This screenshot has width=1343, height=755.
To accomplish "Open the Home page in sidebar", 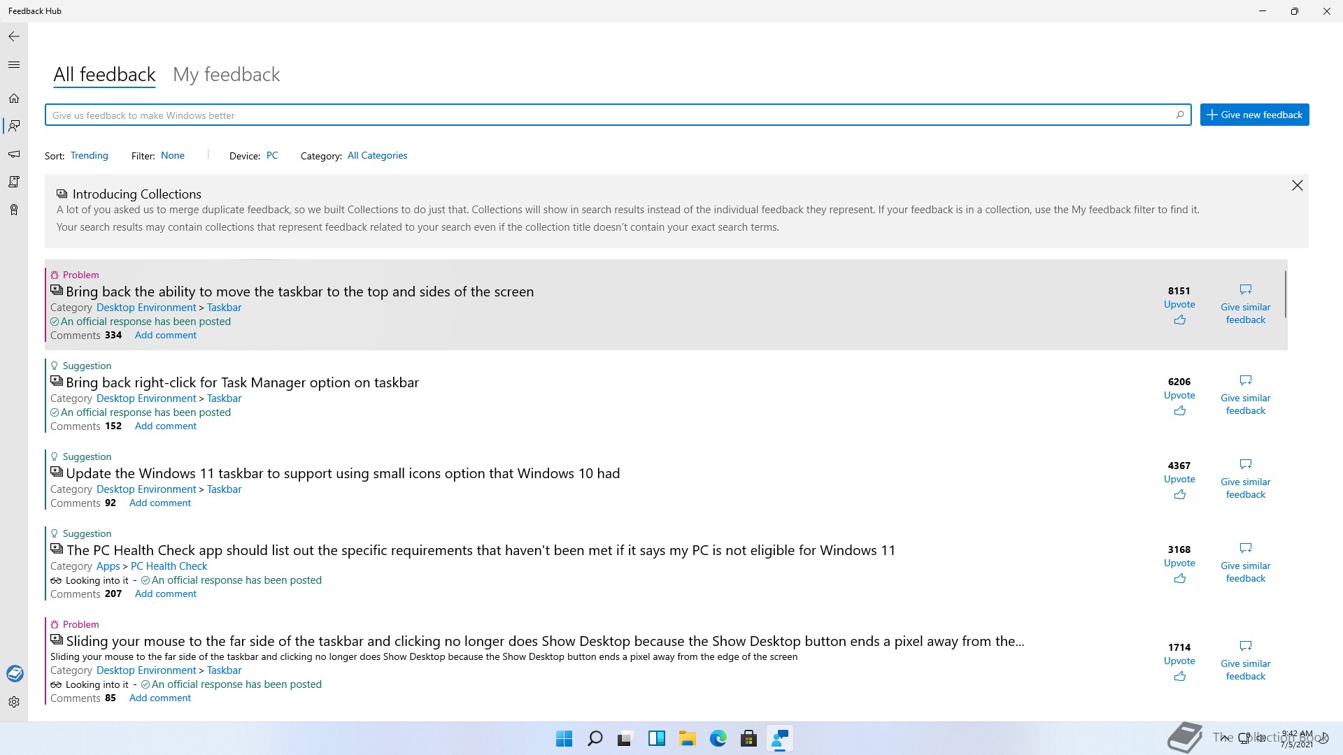I will 14,99.
